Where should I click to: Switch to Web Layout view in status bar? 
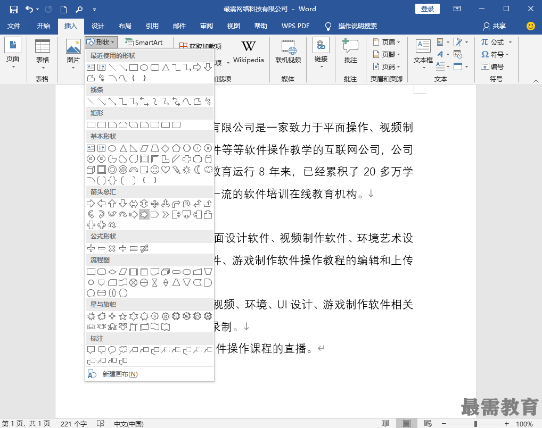click(428, 423)
